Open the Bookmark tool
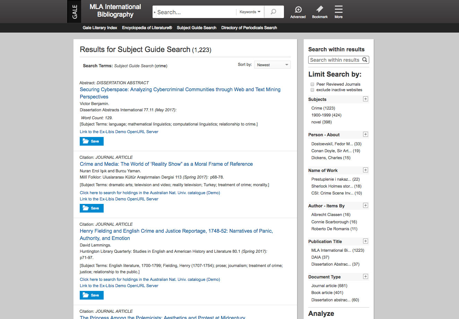The width and height of the screenshot is (459, 319). click(320, 12)
